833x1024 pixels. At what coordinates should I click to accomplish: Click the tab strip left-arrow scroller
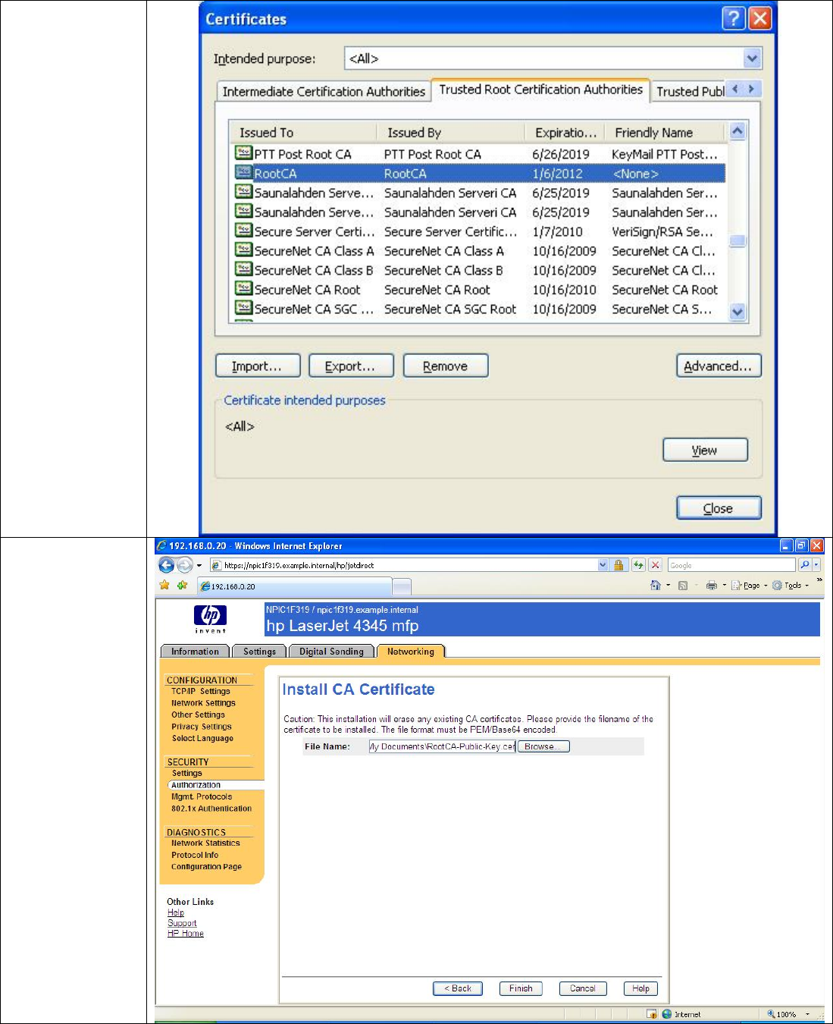pyautogui.click(x=734, y=89)
